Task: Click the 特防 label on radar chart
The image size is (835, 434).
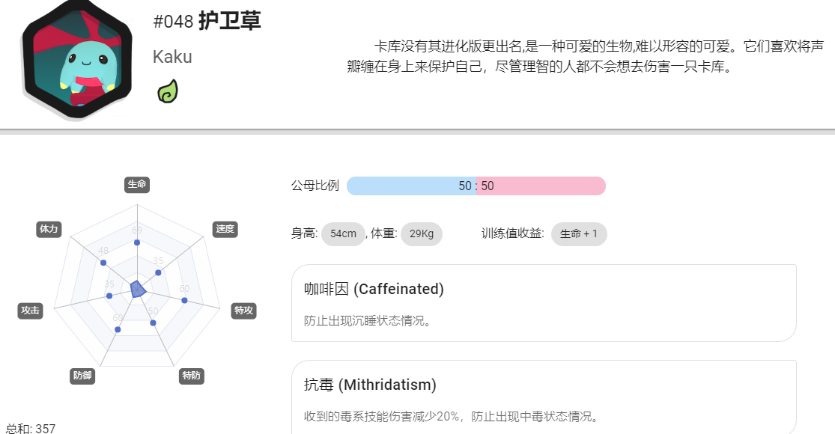Action: click(192, 376)
